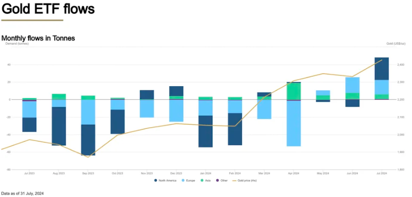The width and height of the screenshot is (412, 197).
Task: Click the Oct 2023 x-axis label
Action: pyautogui.click(x=117, y=174)
